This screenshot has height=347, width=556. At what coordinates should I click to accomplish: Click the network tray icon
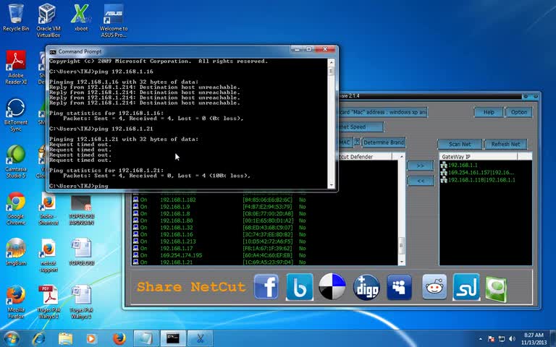point(502,339)
